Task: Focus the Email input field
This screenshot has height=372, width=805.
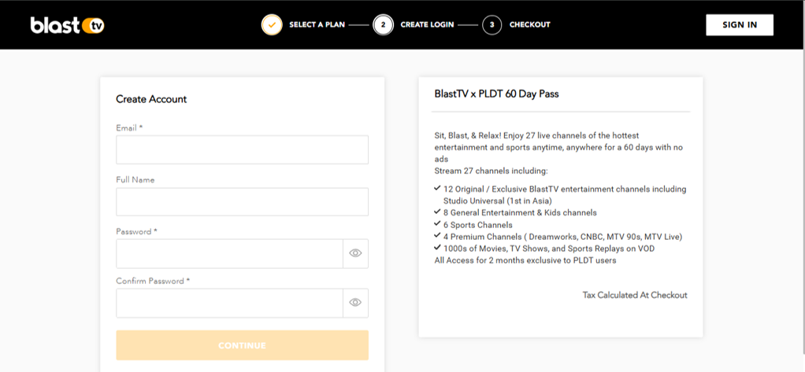Action: (243, 149)
